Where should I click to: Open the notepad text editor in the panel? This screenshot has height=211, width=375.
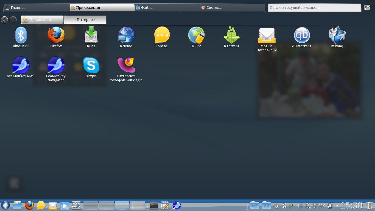pyautogui.click(x=165, y=205)
